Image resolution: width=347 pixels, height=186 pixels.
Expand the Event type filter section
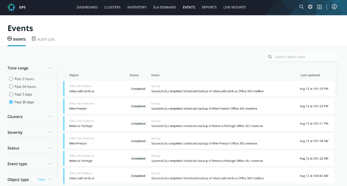(50, 164)
